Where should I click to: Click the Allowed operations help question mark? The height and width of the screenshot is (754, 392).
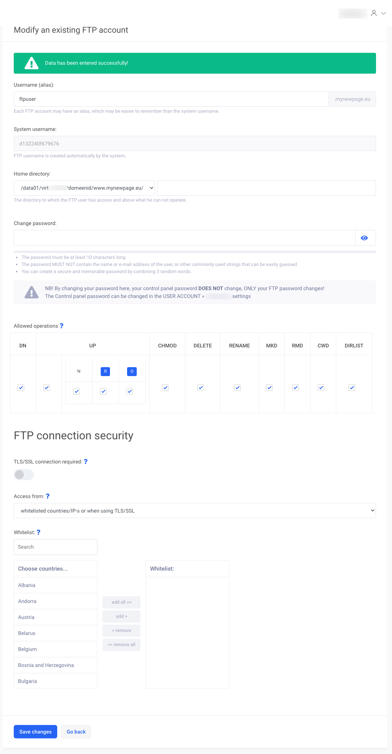62,326
